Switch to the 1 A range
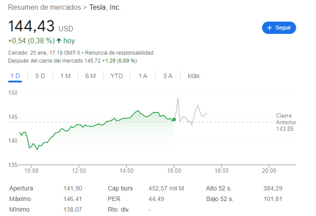This screenshot has width=316, height=216. (x=143, y=76)
